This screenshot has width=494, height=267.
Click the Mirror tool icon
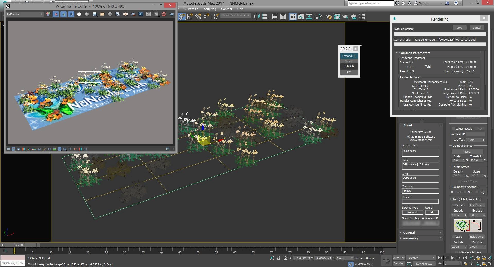[x=257, y=17]
